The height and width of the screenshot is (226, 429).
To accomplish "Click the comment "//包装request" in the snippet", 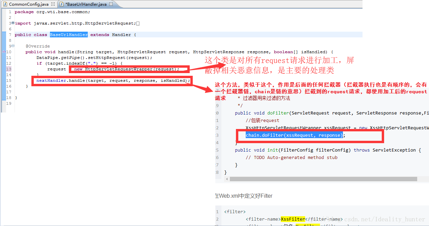I will click(263, 121).
